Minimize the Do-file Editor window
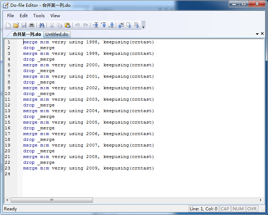 (234, 4)
